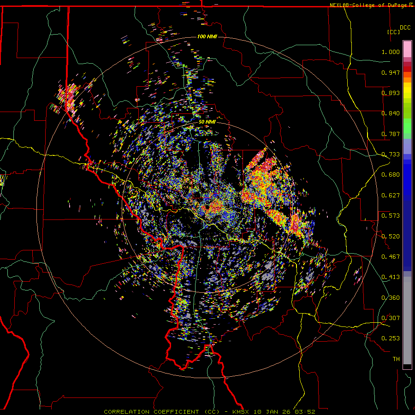Screen dimensions: 415x415
Task: Click the 0.893 legend value
Action: [391, 93]
